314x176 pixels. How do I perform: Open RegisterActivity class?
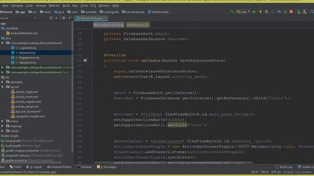click(x=29, y=58)
